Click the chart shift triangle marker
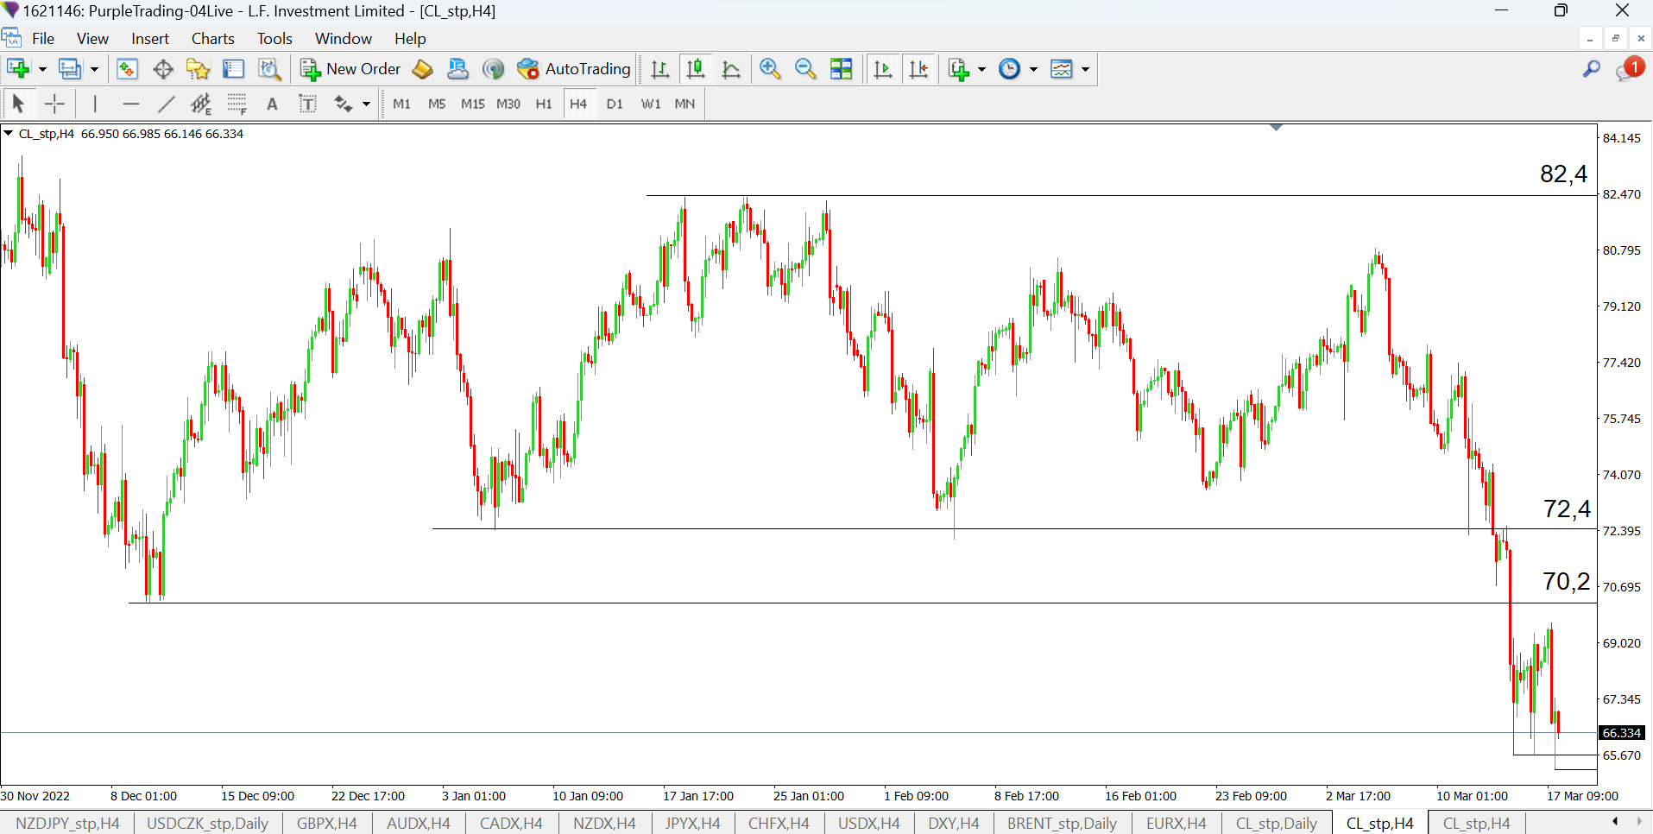 point(1277,128)
